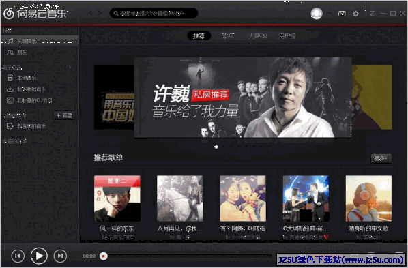
Task: Click the 推荐歌单 heading
Action: (108, 158)
